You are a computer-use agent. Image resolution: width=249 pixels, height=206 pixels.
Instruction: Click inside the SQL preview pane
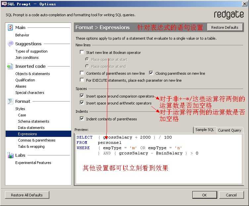(159, 159)
